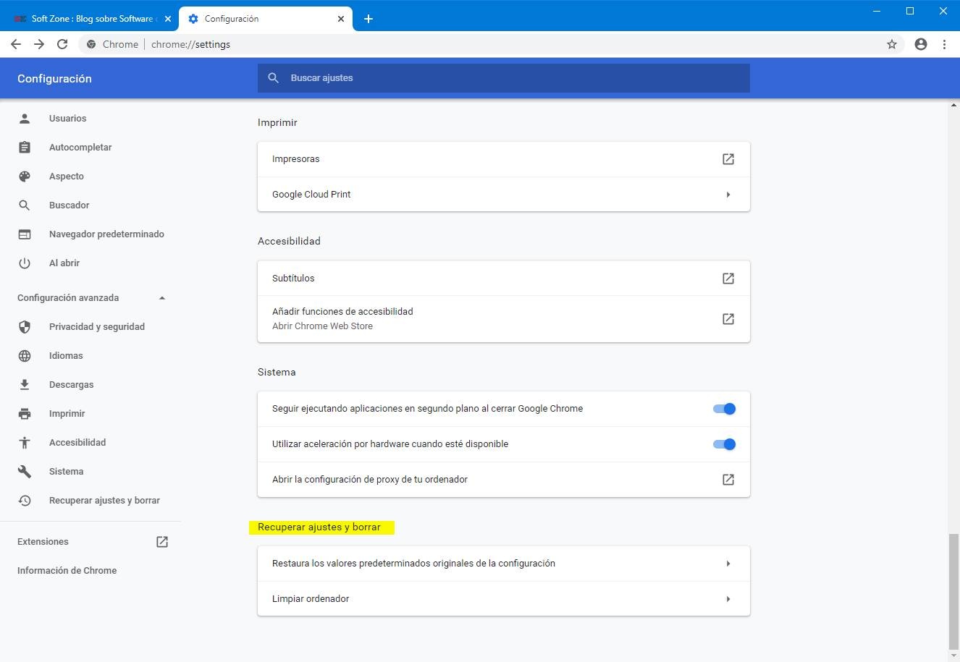Viewport: 960px width, 662px height.
Task: Open Chrome's three-dot menu
Action: (944, 44)
